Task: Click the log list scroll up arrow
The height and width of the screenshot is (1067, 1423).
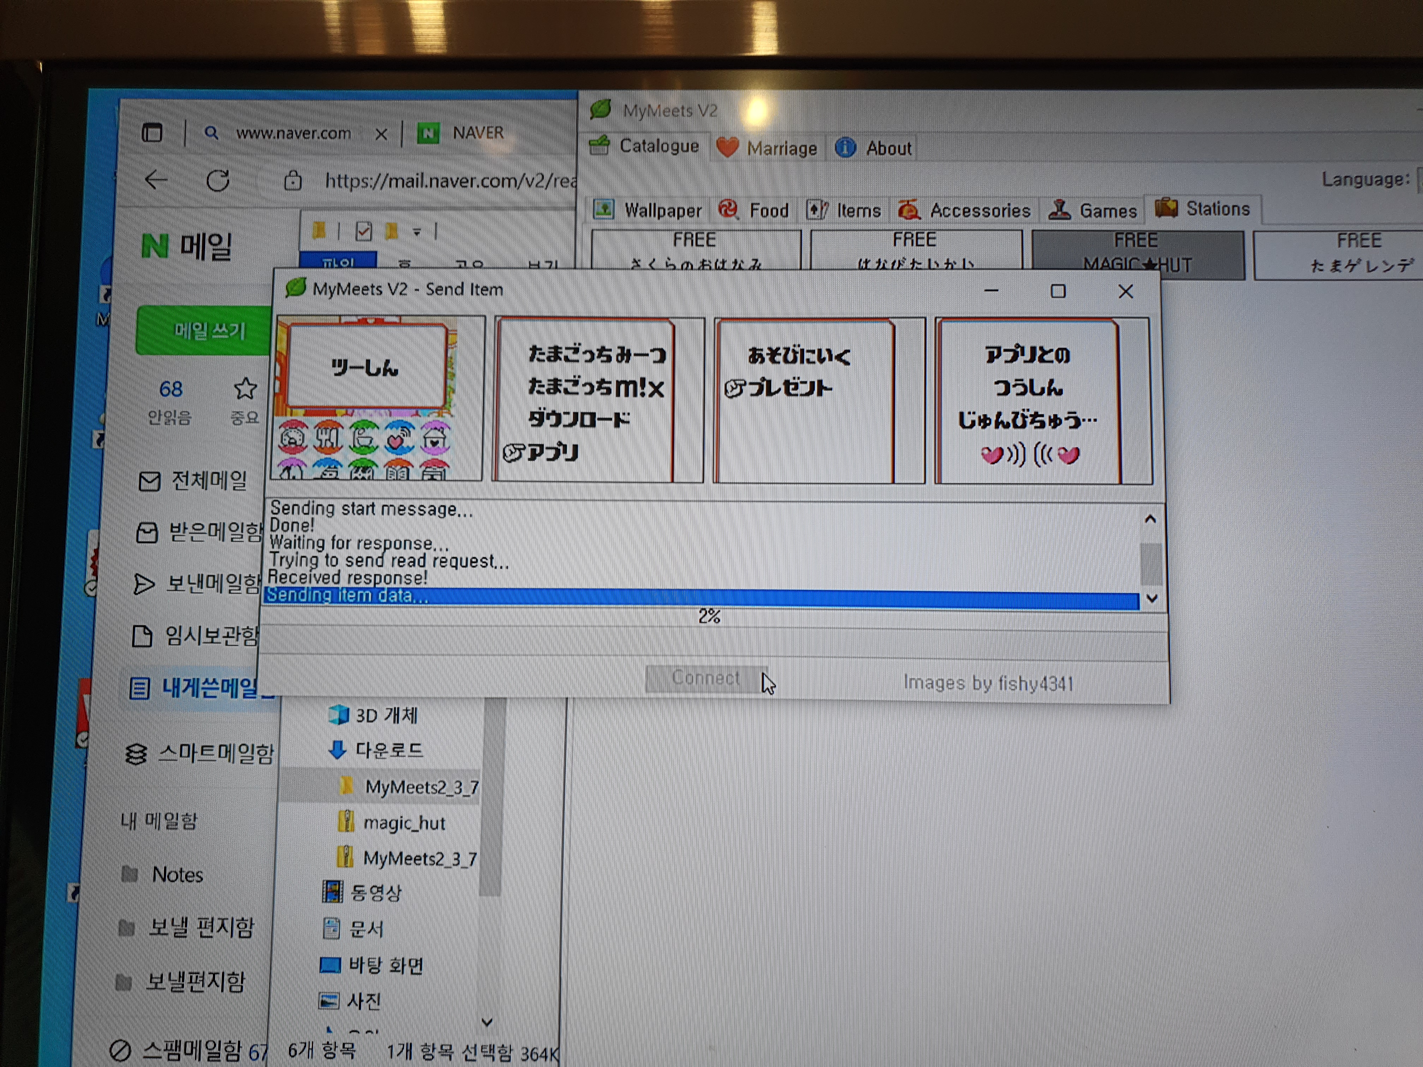Action: coord(1150,520)
